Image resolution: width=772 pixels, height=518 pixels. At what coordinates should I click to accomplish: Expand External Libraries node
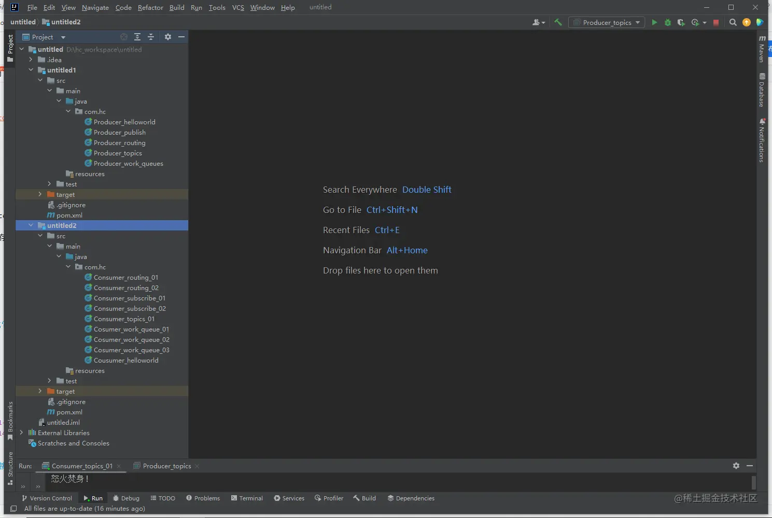(x=22, y=433)
